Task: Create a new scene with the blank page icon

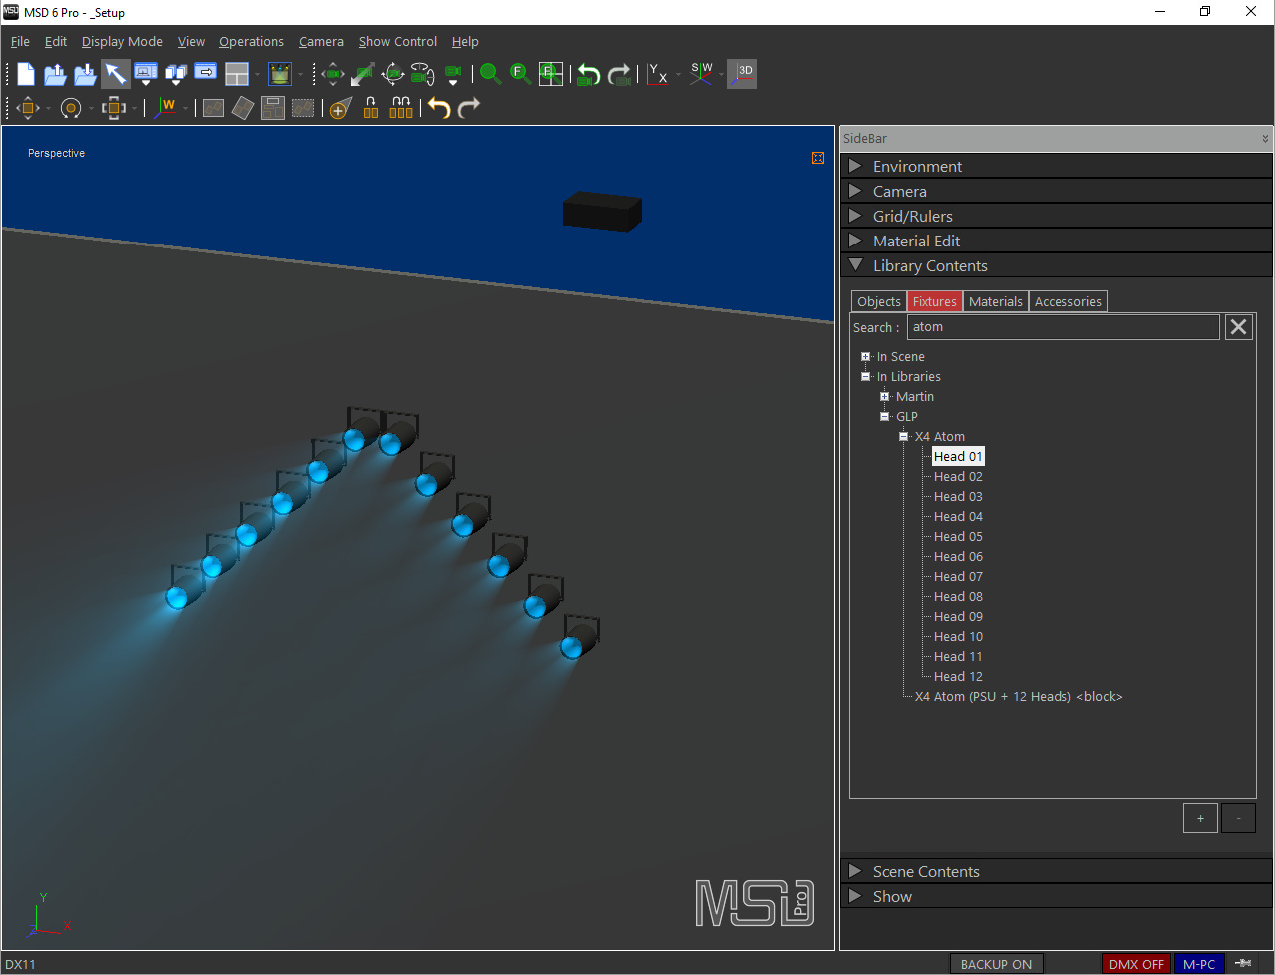Action: (x=26, y=74)
